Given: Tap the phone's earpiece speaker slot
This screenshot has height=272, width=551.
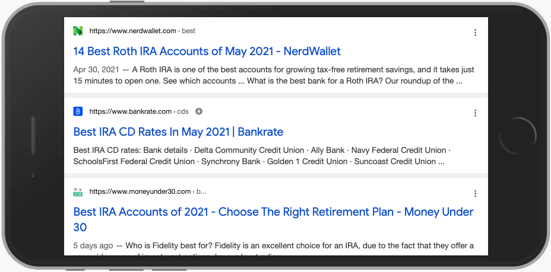Looking at the screenshot, I should tap(34, 137).
